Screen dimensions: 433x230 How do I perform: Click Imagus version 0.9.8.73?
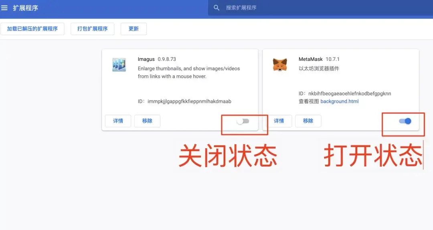click(167, 59)
